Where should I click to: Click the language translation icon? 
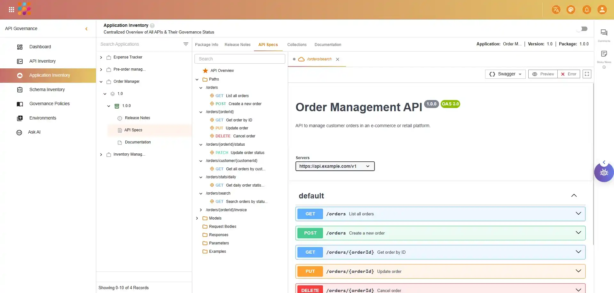(556, 10)
